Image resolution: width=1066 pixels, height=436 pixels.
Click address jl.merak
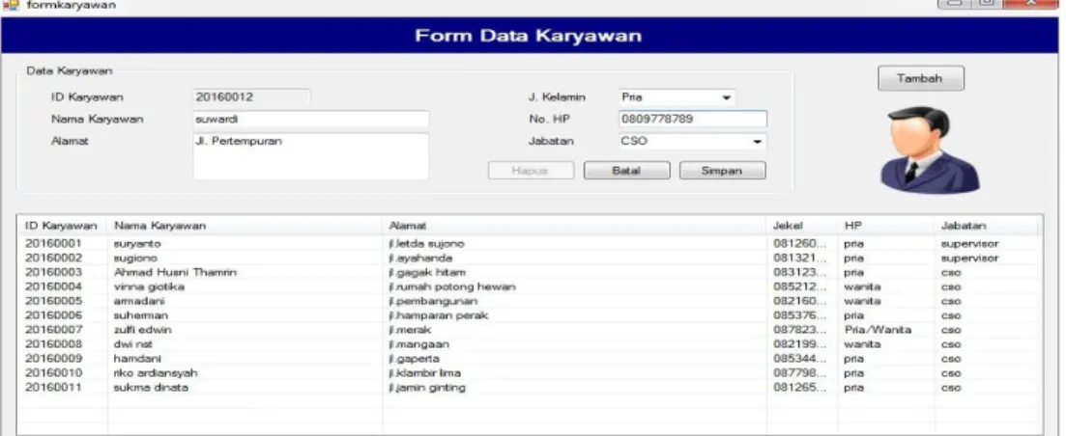click(x=409, y=330)
